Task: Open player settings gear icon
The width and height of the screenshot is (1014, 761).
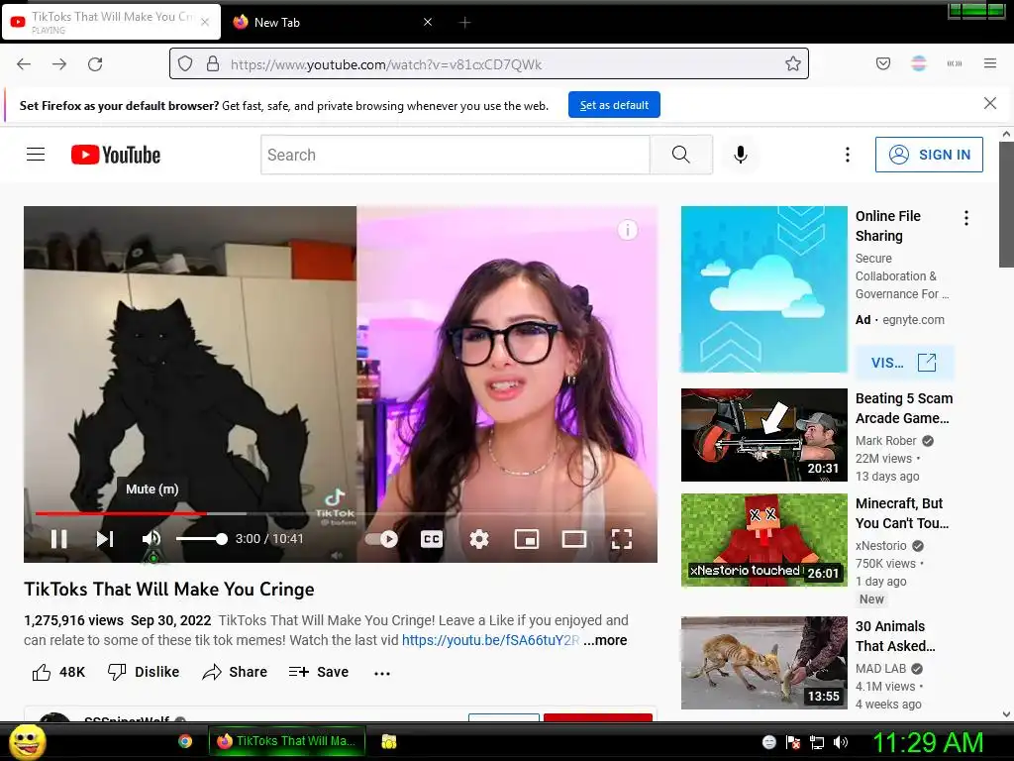Action: pyautogui.click(x=478, y=539)
